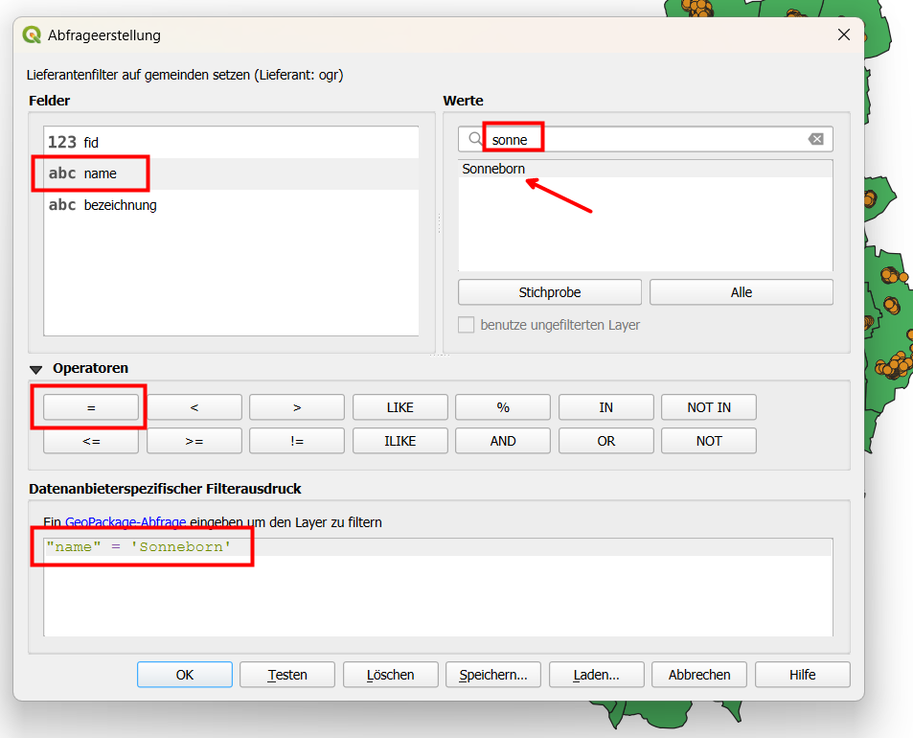913x738 pixels.
Task: Pick the Sonneborn value from the list
Action: point(645,169)
